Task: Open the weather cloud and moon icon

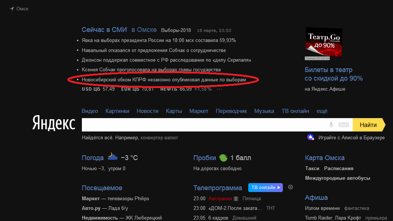Action: pyautogui.click(x=112, y=156)
